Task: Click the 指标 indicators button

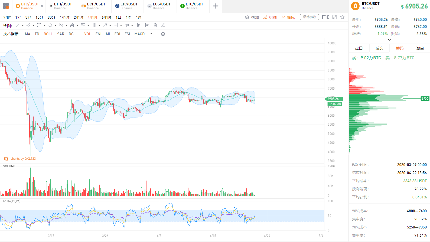Action: point(288,17)
